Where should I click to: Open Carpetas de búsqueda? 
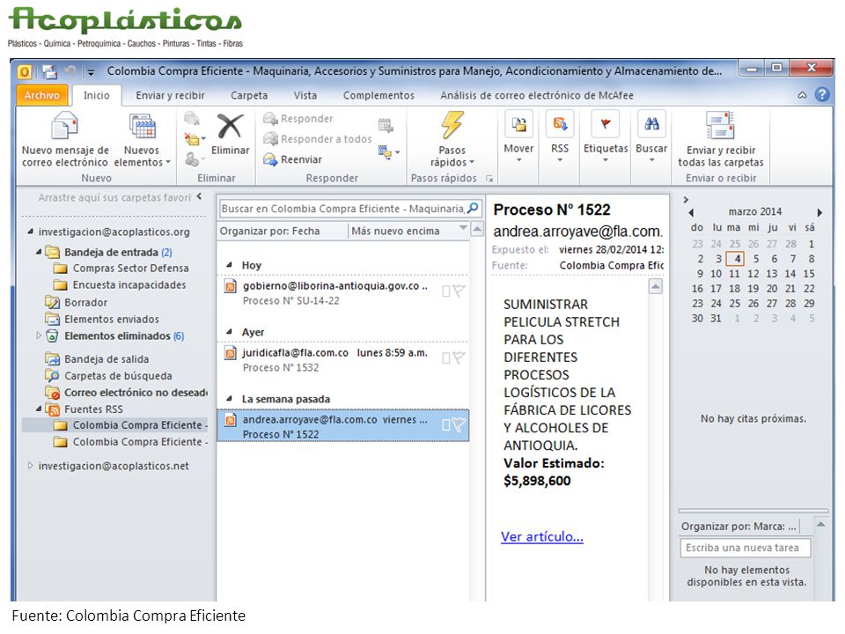[x=108, y=376]
